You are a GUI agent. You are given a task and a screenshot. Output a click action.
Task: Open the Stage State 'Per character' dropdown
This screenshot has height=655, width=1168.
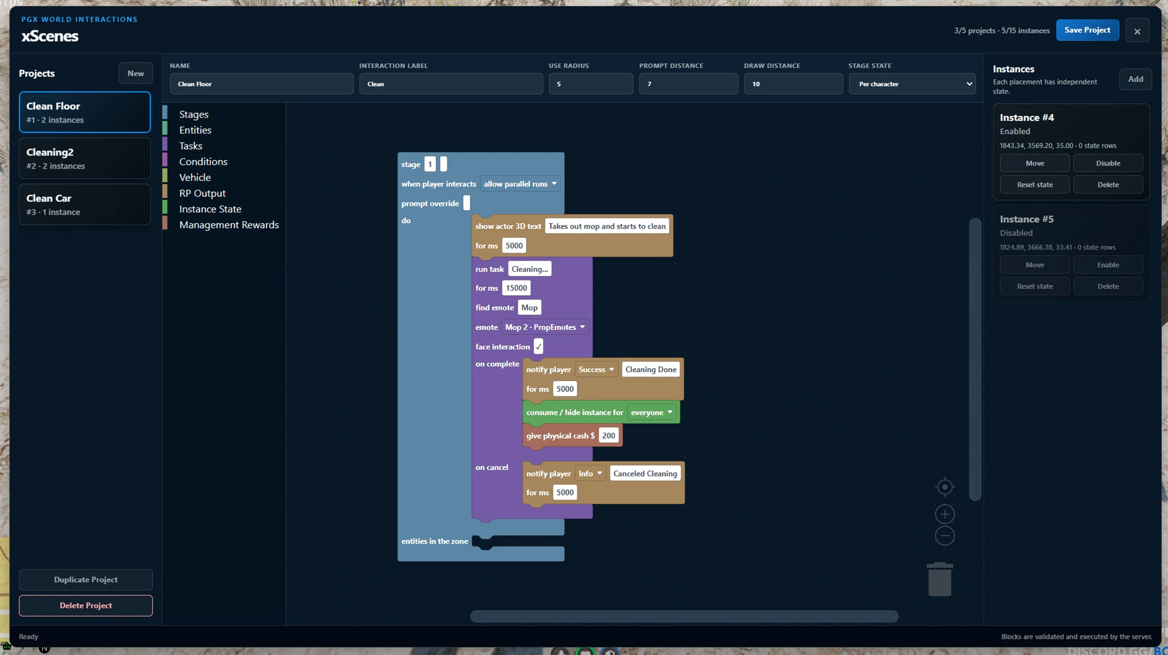(x=912, y=84)
